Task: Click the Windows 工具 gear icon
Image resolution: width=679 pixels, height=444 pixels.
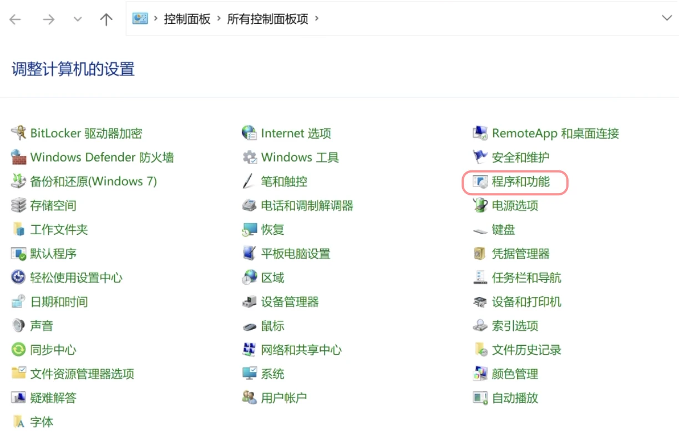Action: (250, 157)
